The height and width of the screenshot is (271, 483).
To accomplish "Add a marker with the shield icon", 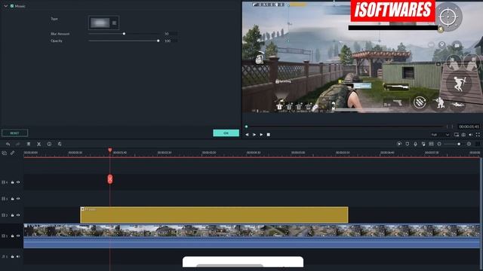I will point(408,144).
